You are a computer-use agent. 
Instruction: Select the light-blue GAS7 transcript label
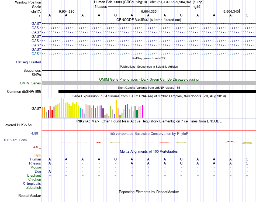[x=36, y=54]
